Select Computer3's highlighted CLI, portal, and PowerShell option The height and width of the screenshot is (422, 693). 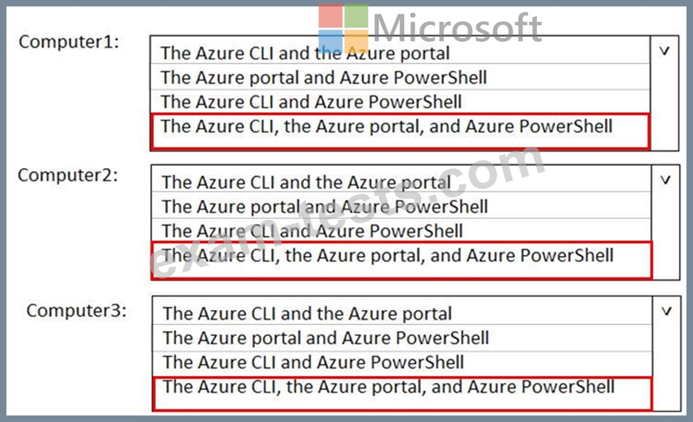(388, 387)
